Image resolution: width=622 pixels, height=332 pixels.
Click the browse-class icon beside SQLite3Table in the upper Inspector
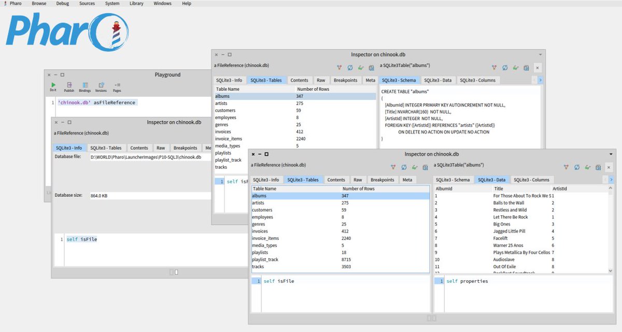(x=526, y=67)
